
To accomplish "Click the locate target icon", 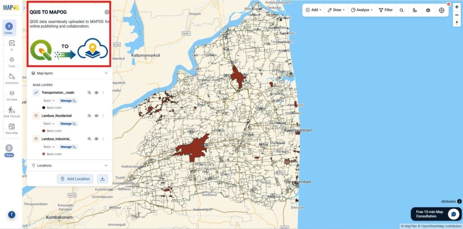I will [x=441, y=10].
